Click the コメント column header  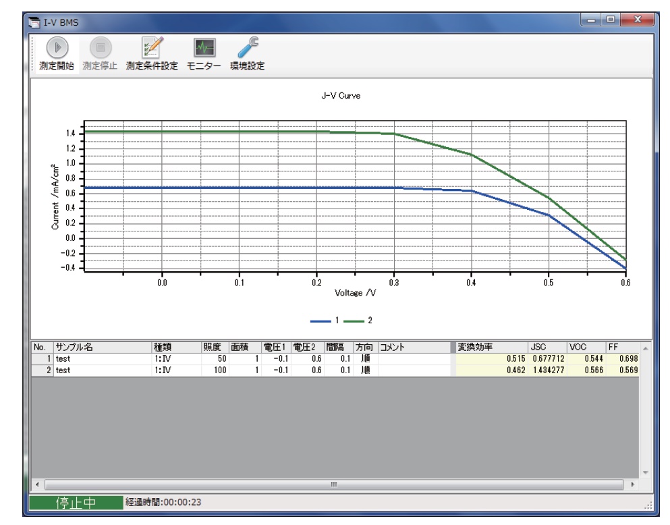pyautogui.click(x=414, y=347)
